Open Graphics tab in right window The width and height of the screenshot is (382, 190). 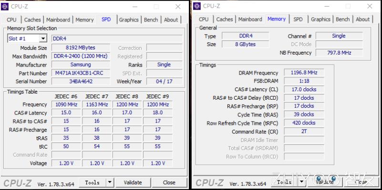(x=320, y=19)
